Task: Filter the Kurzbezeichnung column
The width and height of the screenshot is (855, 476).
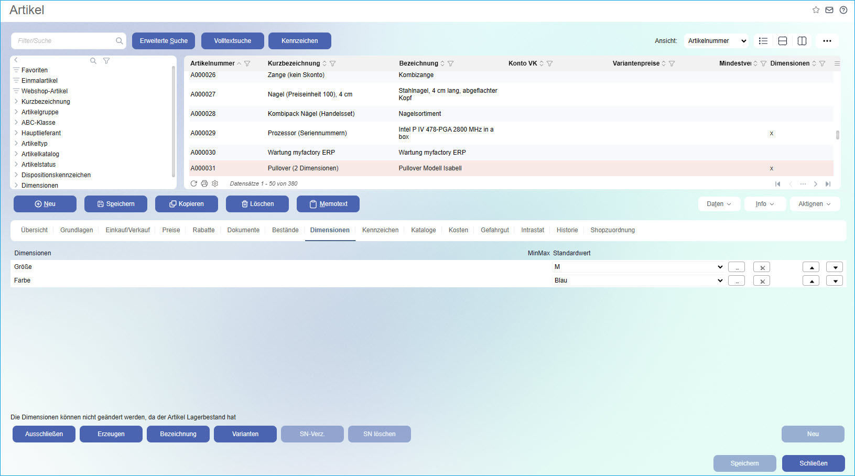Action: (x=332, y=63)
